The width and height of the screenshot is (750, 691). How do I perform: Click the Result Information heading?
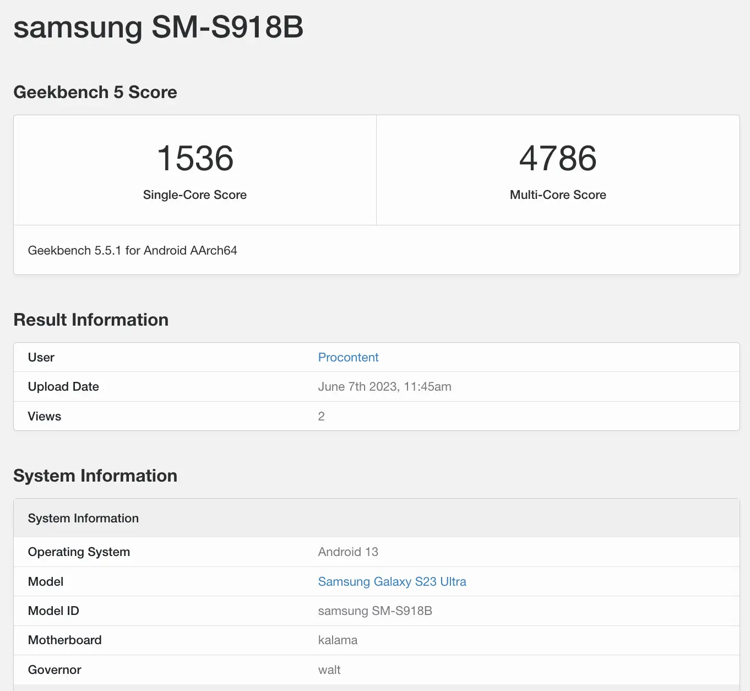(x=91, y=320)
